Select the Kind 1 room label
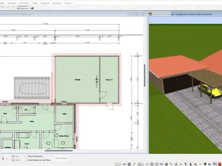222x166 pixels. [27, 144]
